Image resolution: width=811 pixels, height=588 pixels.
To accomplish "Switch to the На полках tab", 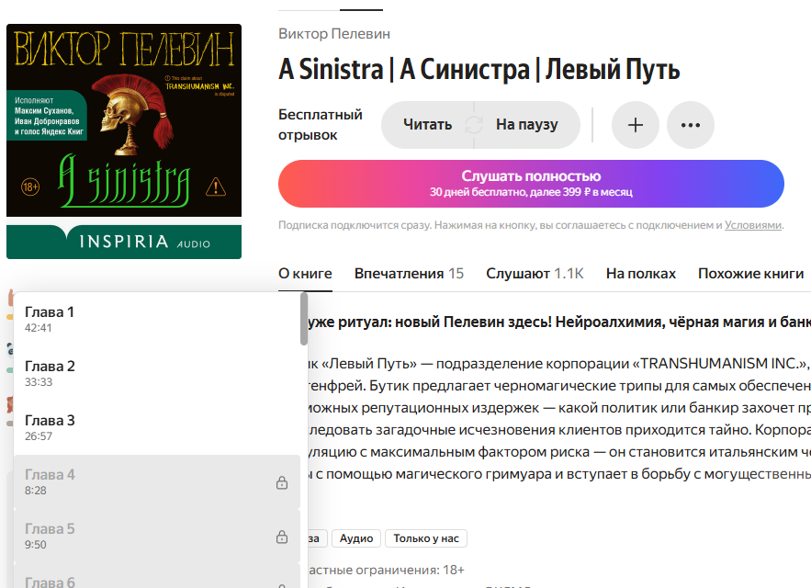I will coord(641,273).
